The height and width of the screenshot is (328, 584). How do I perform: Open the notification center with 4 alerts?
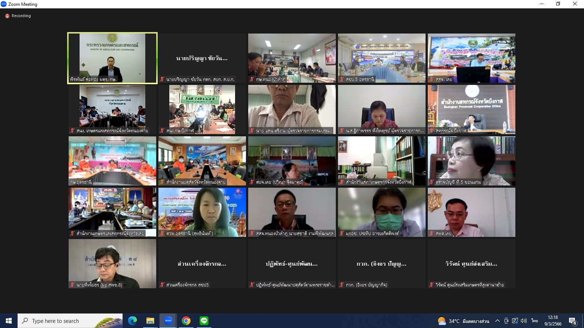pyautogui.click(x=573, y=321)
